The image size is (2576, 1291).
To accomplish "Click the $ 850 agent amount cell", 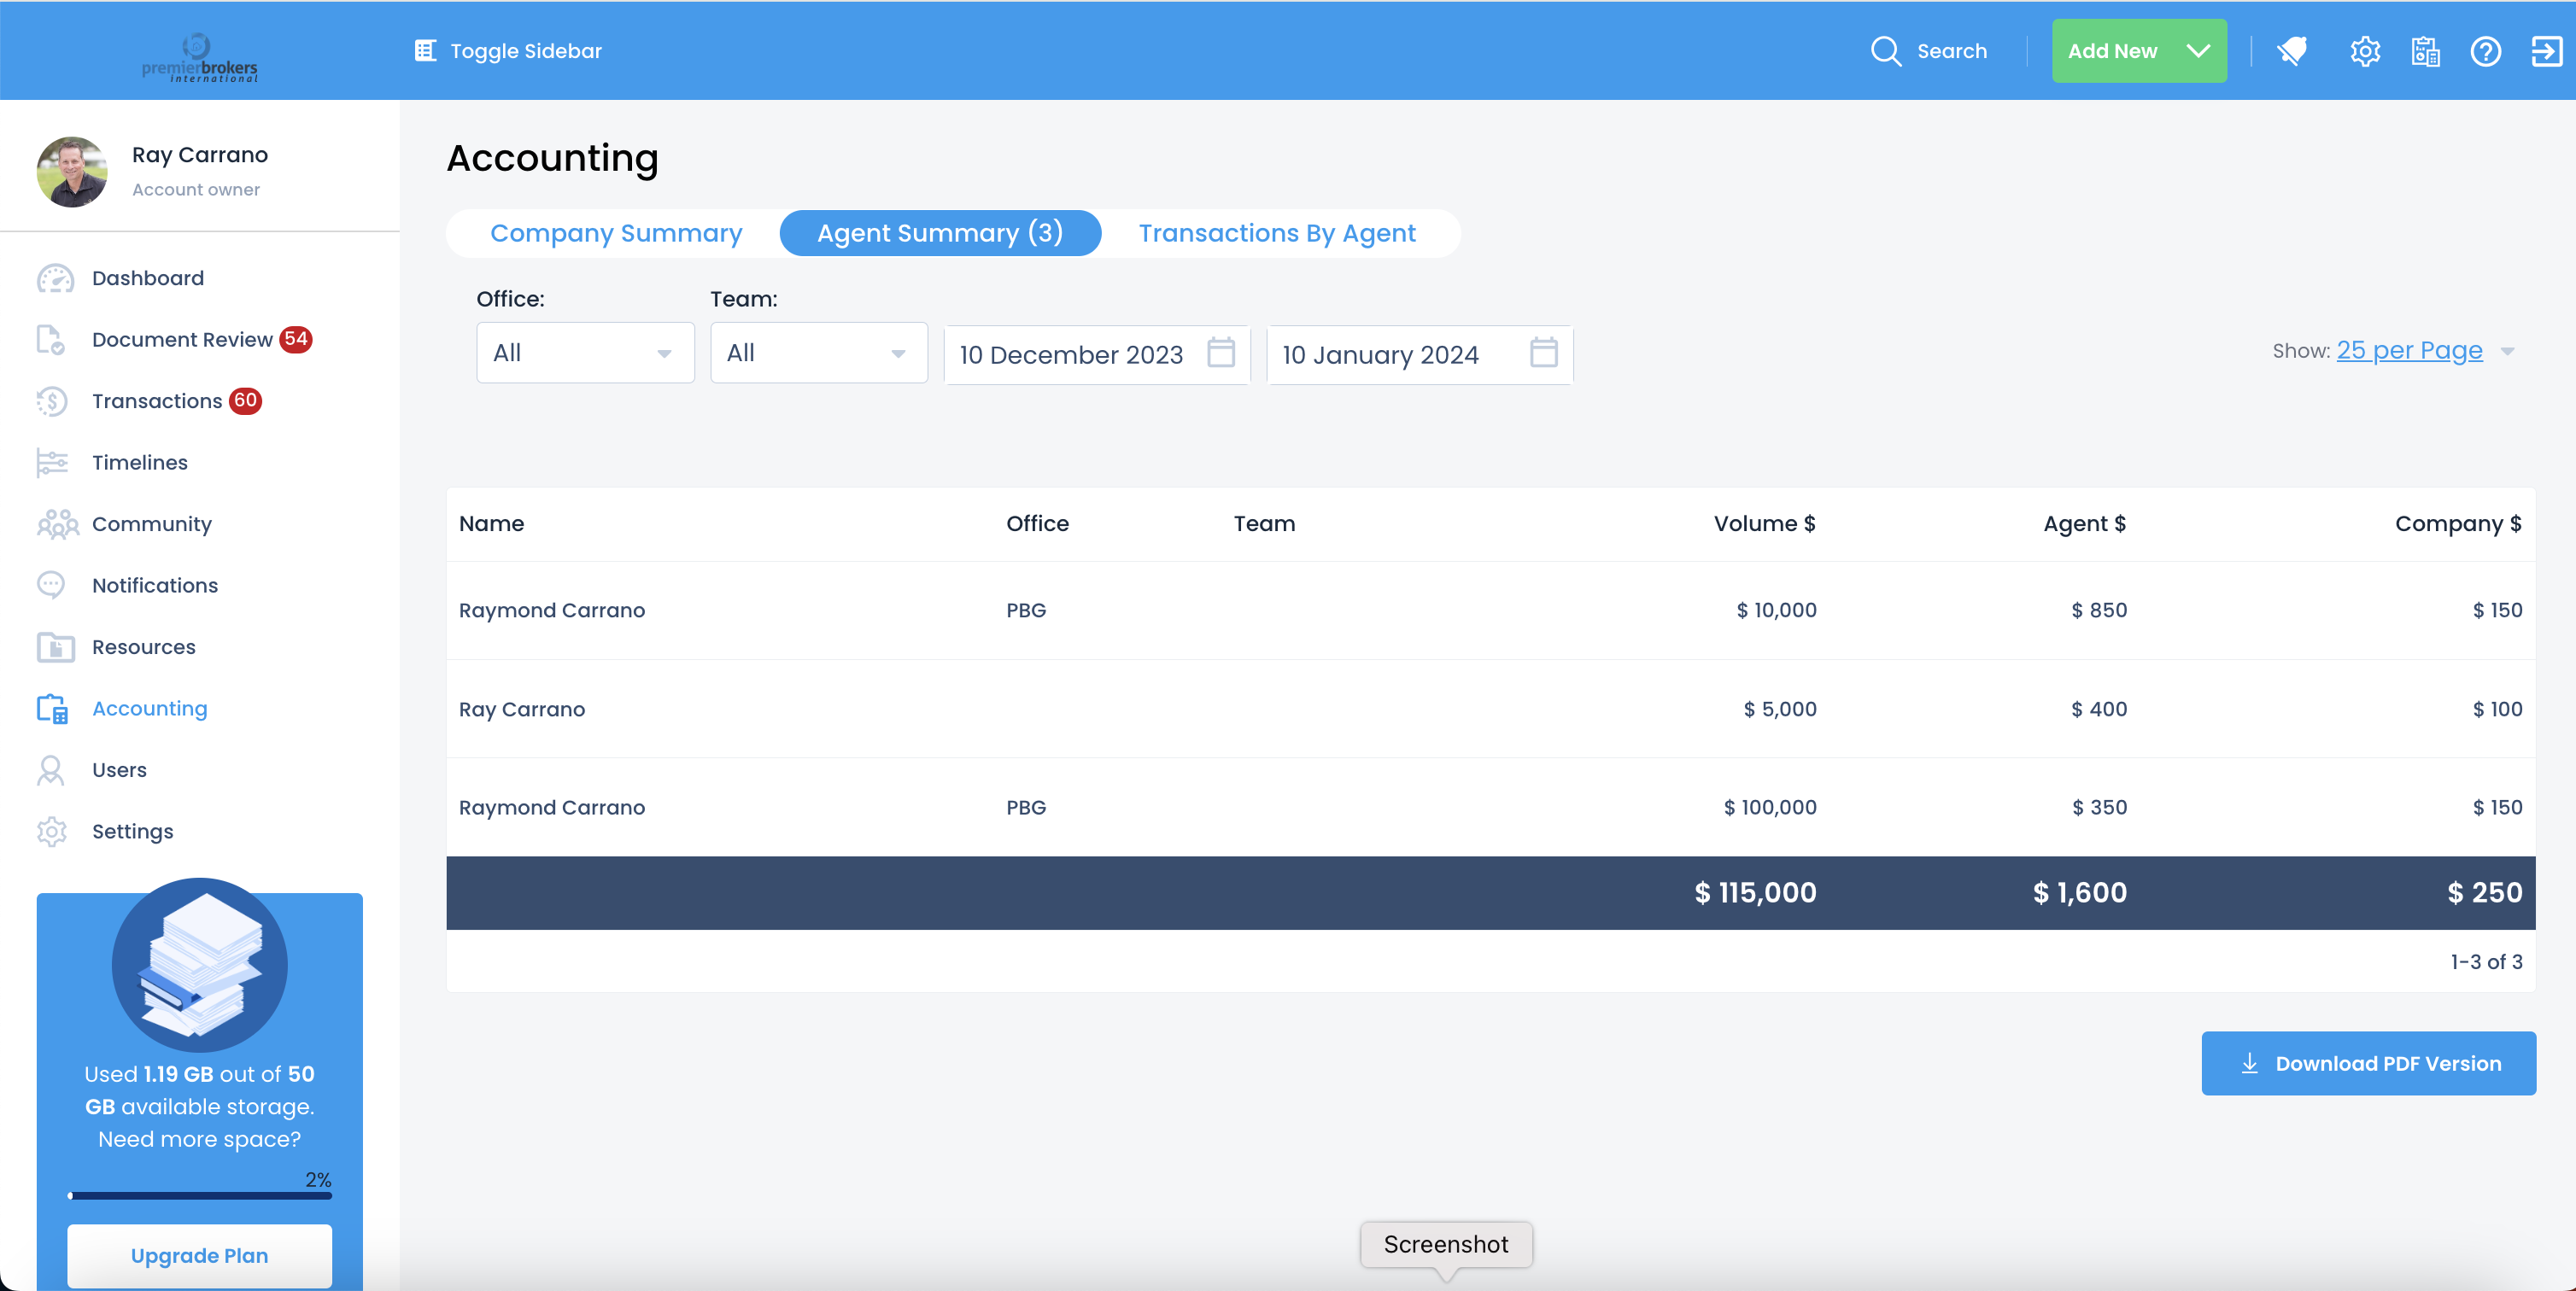I will click(x=2099, y=610).
